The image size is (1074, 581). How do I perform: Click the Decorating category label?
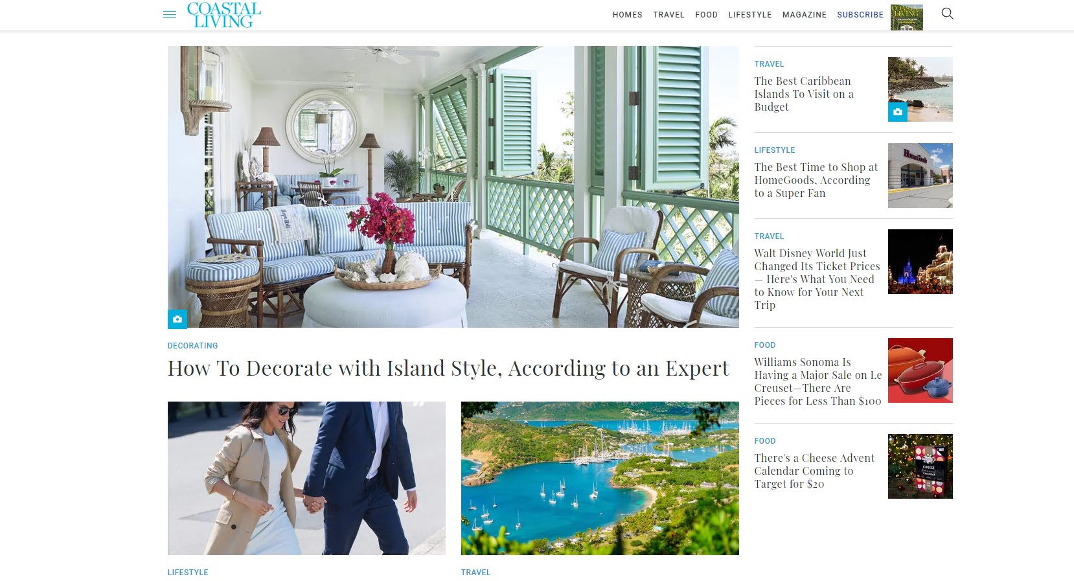192,346
